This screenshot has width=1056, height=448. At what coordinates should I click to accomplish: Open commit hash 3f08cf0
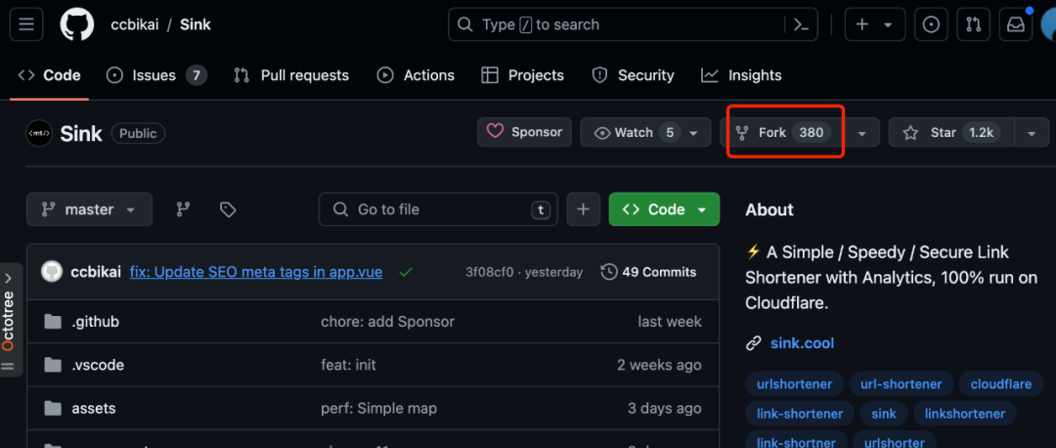(490, 272)
